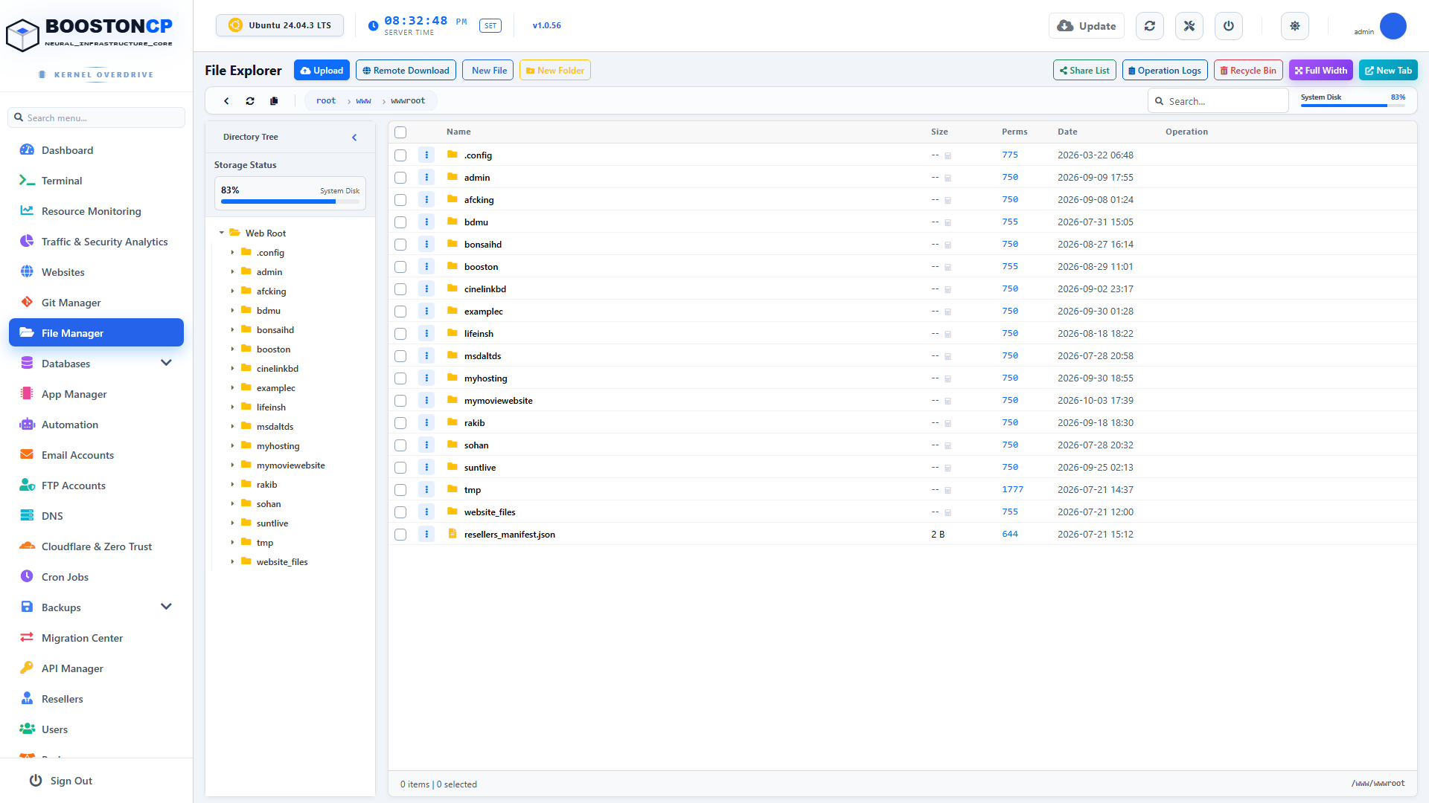Click the admin avatar circle
The width and height of the screenshot is (1429, 803).
(x=1393, y=26)
